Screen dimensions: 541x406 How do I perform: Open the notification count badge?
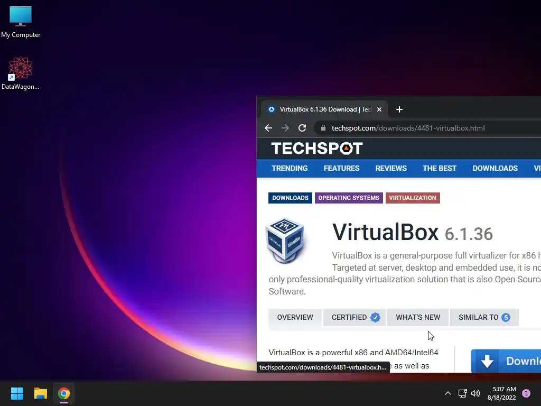coord(526,393)
